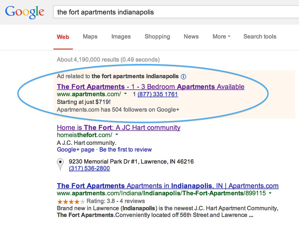Switch to the Images tab
This screenshot has height=228, width=299.
[x=121, y=36]
